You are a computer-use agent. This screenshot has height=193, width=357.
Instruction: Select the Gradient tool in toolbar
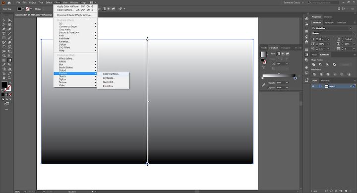tap(9, 61)
